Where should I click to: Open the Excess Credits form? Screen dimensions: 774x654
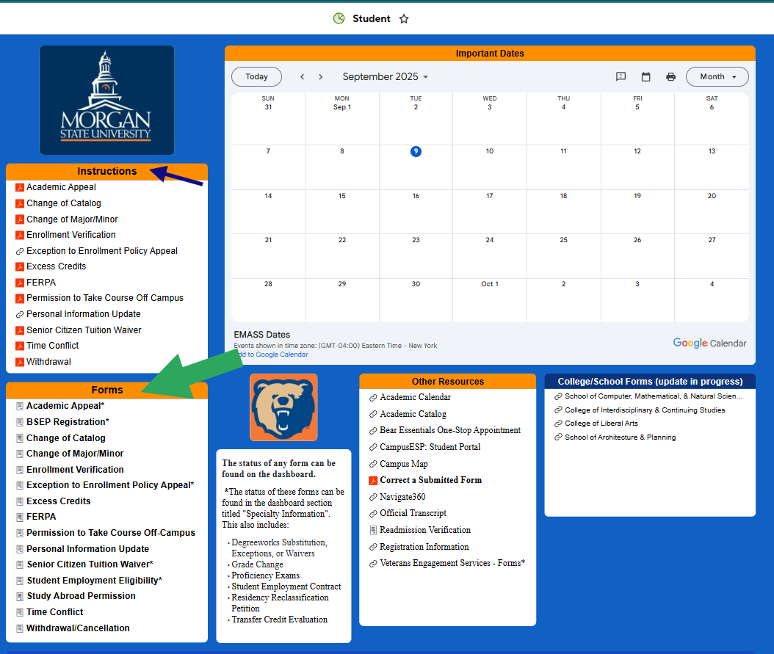click(59, 501)
